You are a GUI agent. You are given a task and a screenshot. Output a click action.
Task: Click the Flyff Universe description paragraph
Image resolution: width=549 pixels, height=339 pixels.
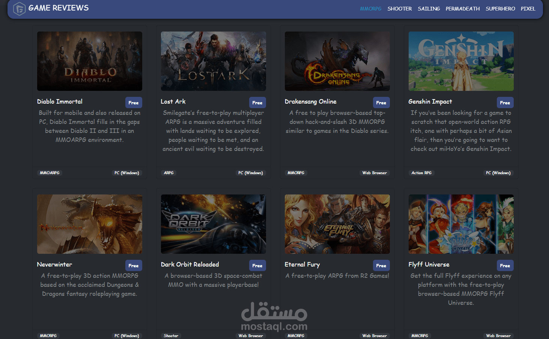(461, 289)
